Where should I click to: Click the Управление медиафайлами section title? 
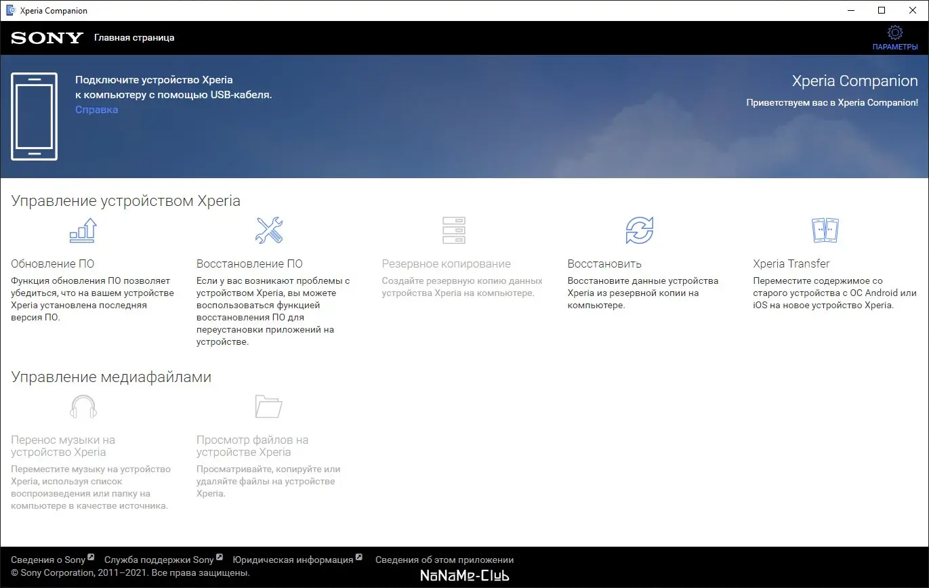pos(111,377)
